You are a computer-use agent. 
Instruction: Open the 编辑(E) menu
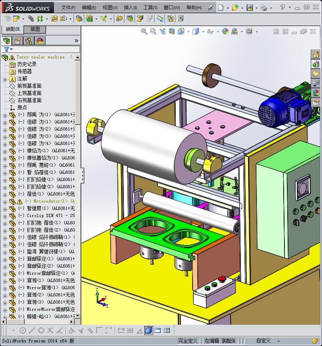[89, 8]
